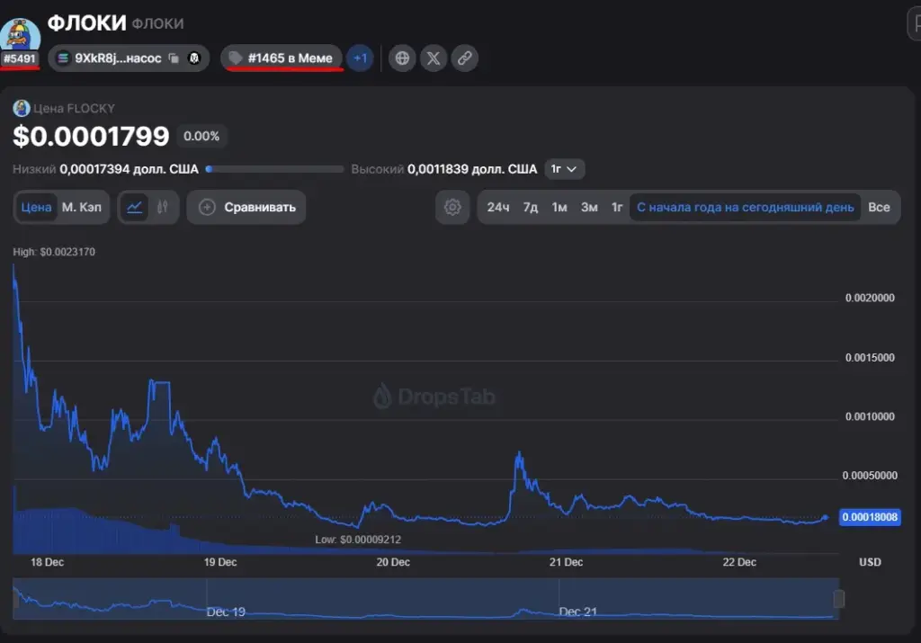Grab the right handle of range navigator
921x643 pixels.
point(839,599)
